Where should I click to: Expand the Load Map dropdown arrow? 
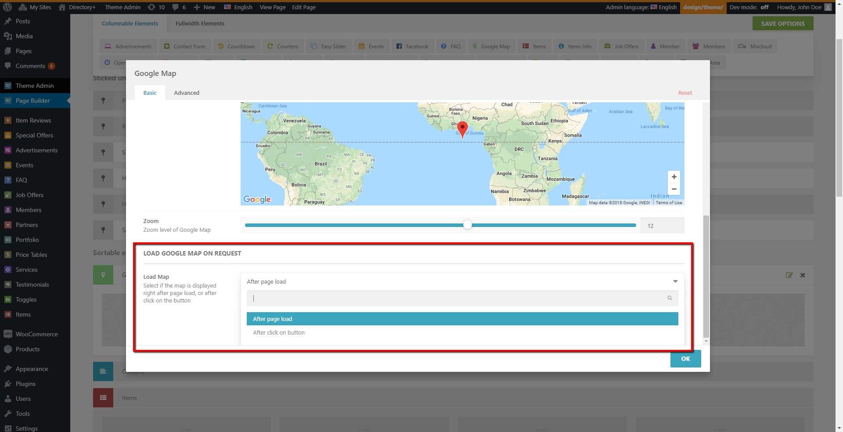click(675, 281)
